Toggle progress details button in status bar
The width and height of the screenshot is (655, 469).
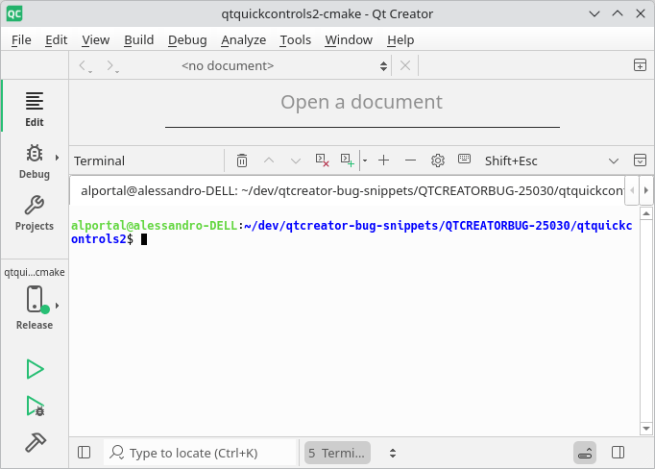tap(585, 453)
